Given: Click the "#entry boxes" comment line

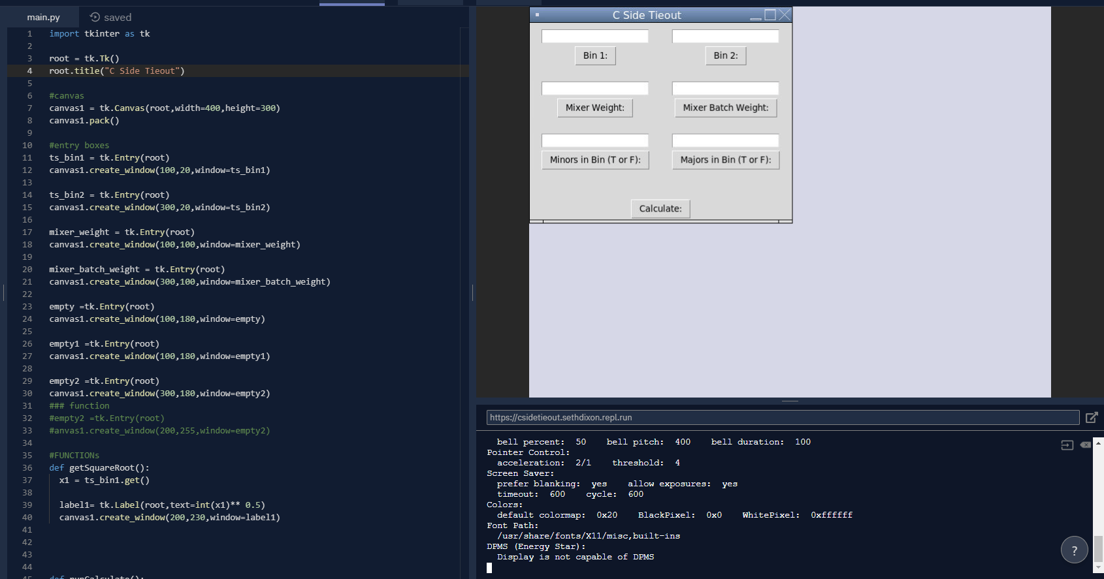Looking at the screenshot, I should (x=79, y=146).
